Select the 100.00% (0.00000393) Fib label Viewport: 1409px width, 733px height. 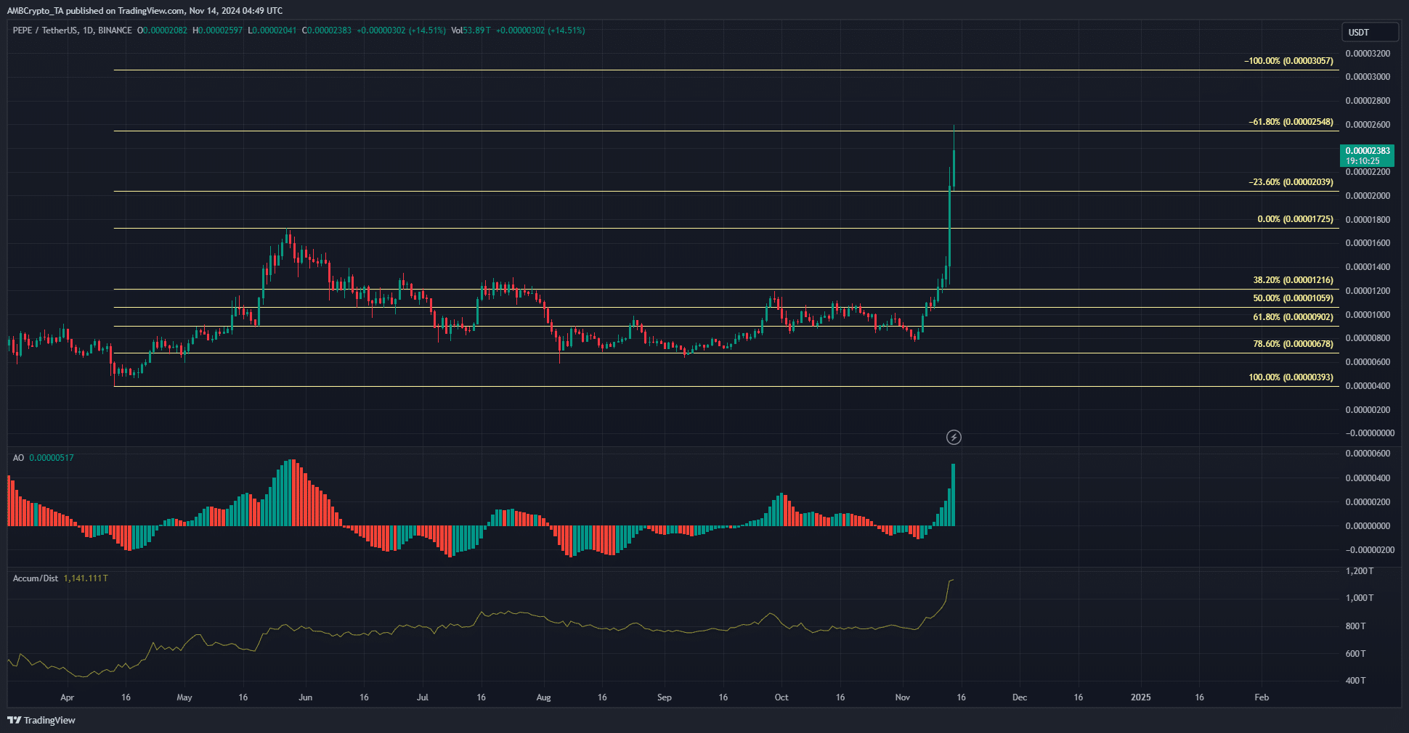[1291, 377]
